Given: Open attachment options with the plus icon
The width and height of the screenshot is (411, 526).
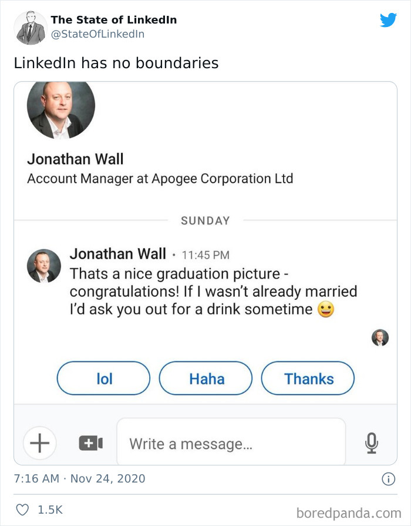Looking at the screenshot, I should (x=39, y=443).
